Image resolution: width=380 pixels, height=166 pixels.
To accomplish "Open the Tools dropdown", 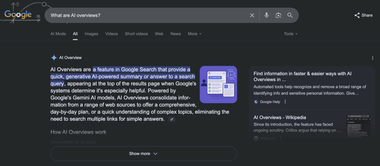I will tap(291, 34).
